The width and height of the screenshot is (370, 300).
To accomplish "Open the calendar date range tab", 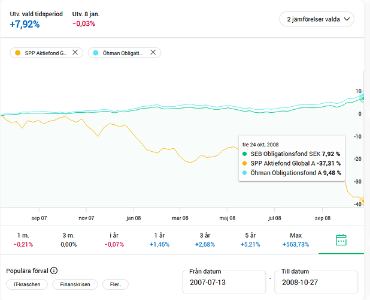I will [x=341, y=240].
